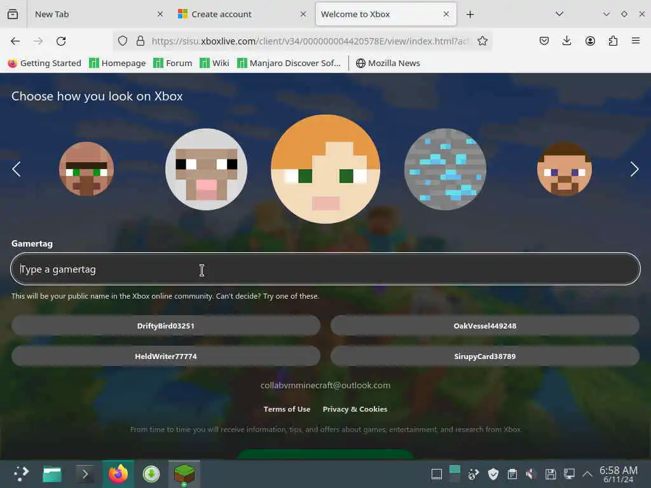Open the muted volume tray icon
This screenshot has height=488, width=651.
[x=531, y=474]
